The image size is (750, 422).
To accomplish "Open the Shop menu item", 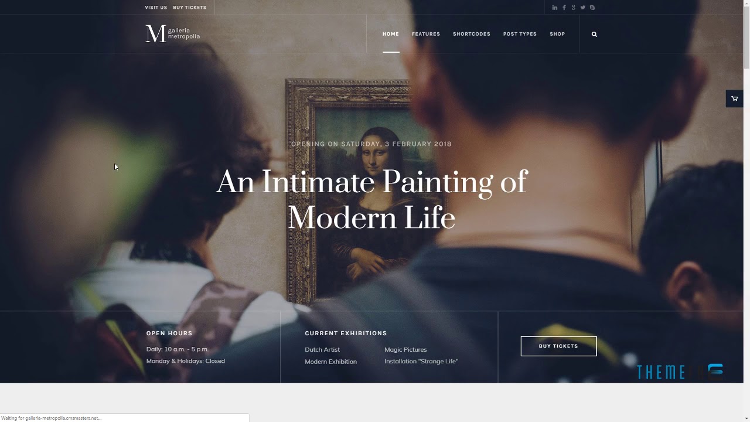I will click(x=557, y=34).
